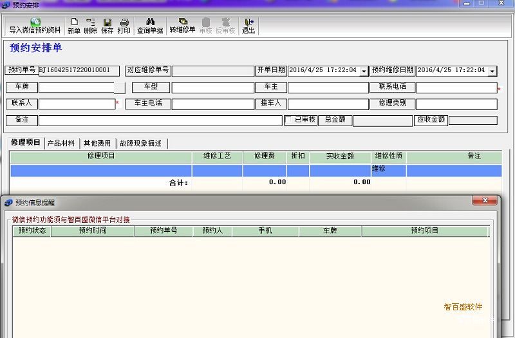The height and width of the screenshot is (338, 515).
Task: Expand the 开单日期 date dropdown
Action: 364,71
